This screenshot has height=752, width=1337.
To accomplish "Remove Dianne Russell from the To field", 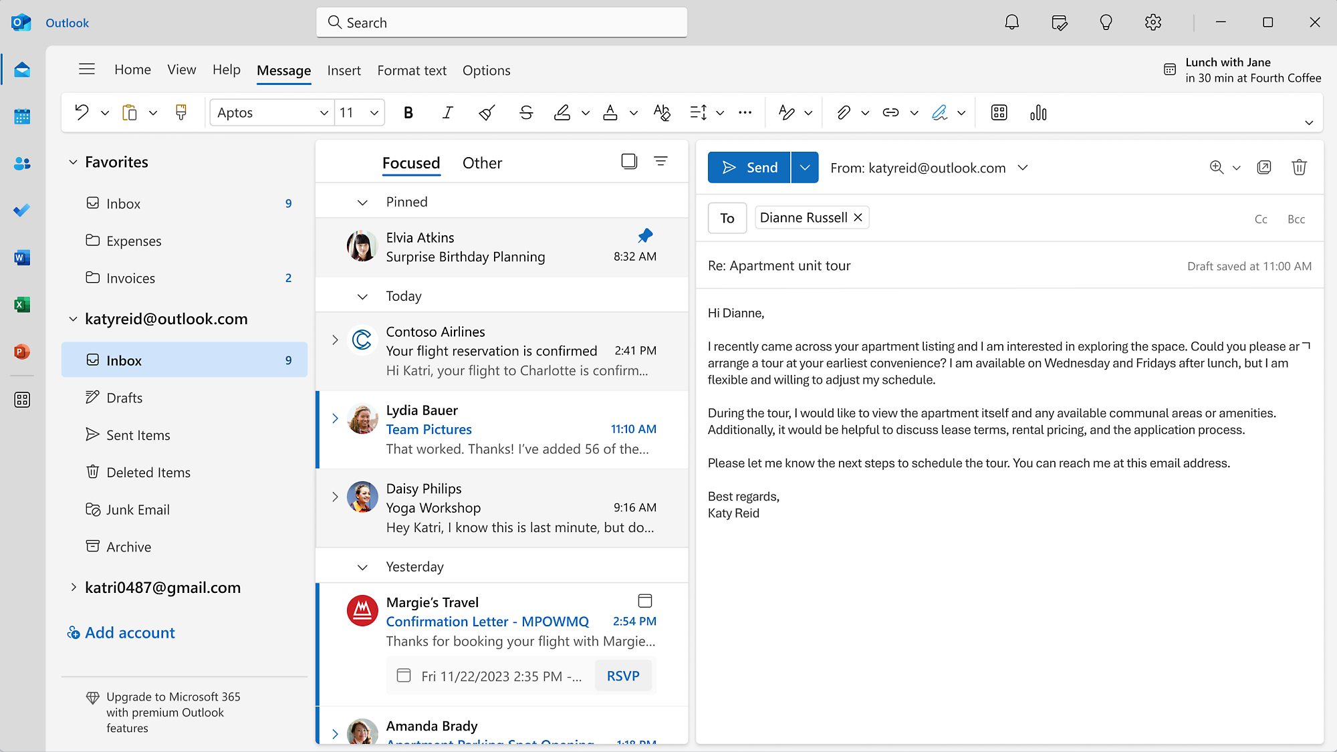I will (858, 217).
